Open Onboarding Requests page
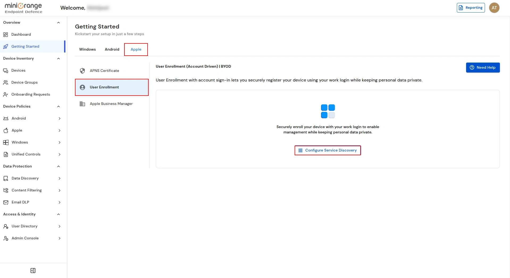This screenshot has width=510, height=278. tap(32, 94)
